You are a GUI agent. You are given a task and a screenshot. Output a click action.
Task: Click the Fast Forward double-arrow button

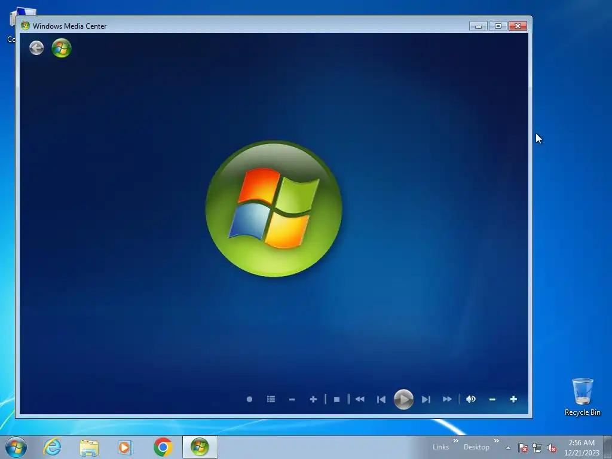click(x=447, y=399)
